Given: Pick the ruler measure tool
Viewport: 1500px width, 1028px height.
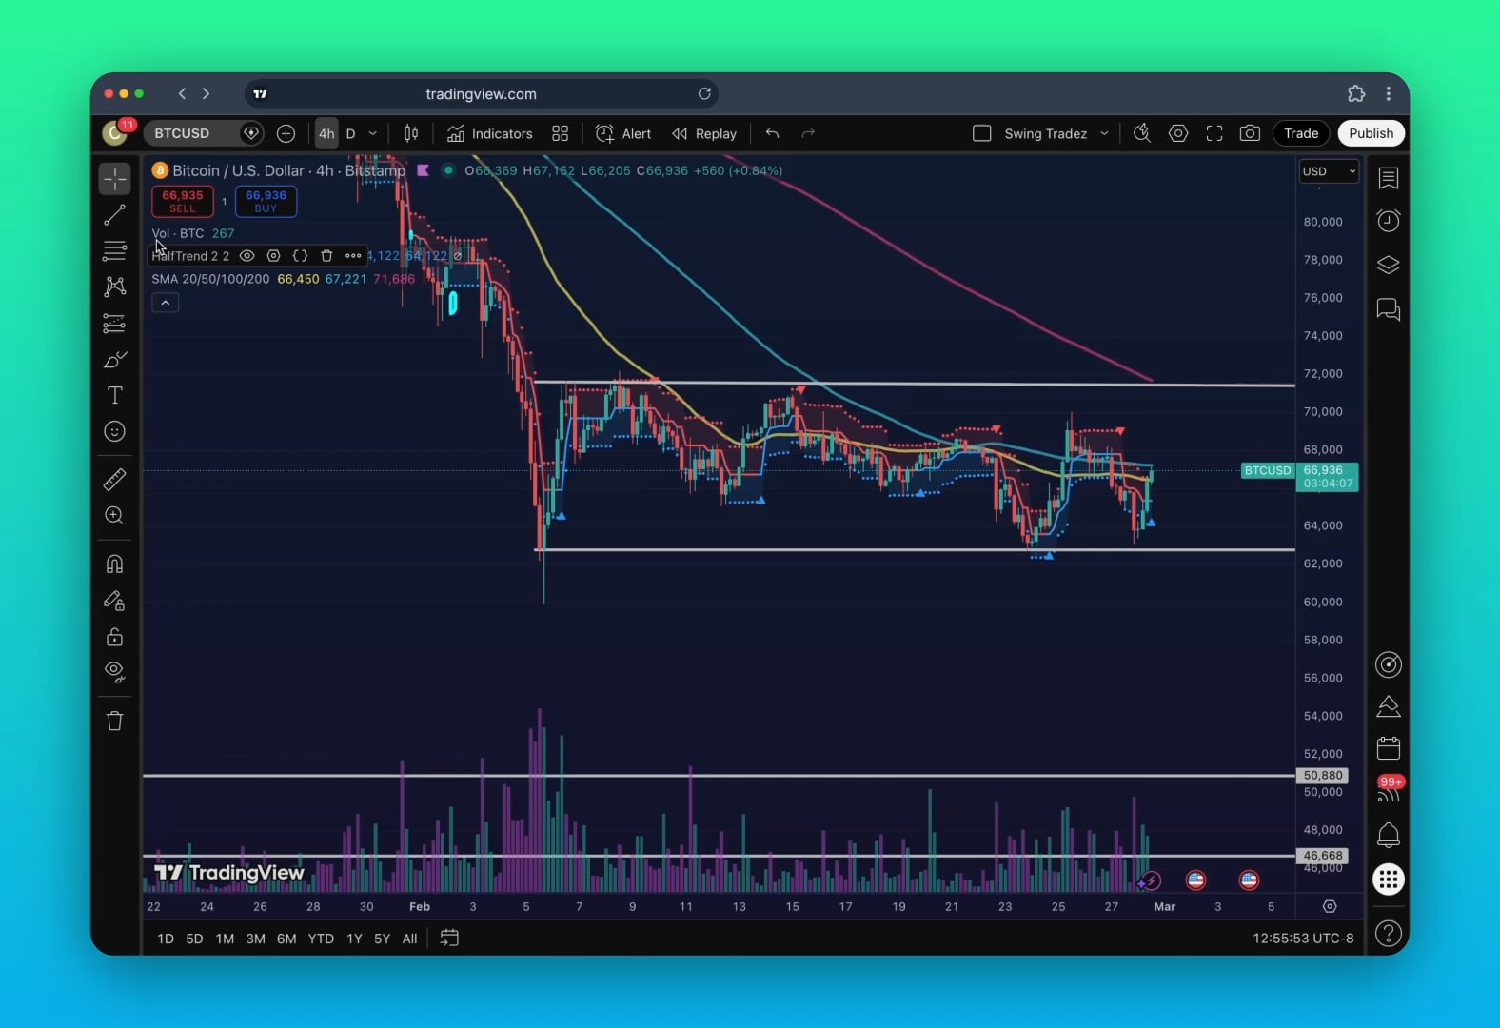Looking at the screenshot, I should (114, 479).
